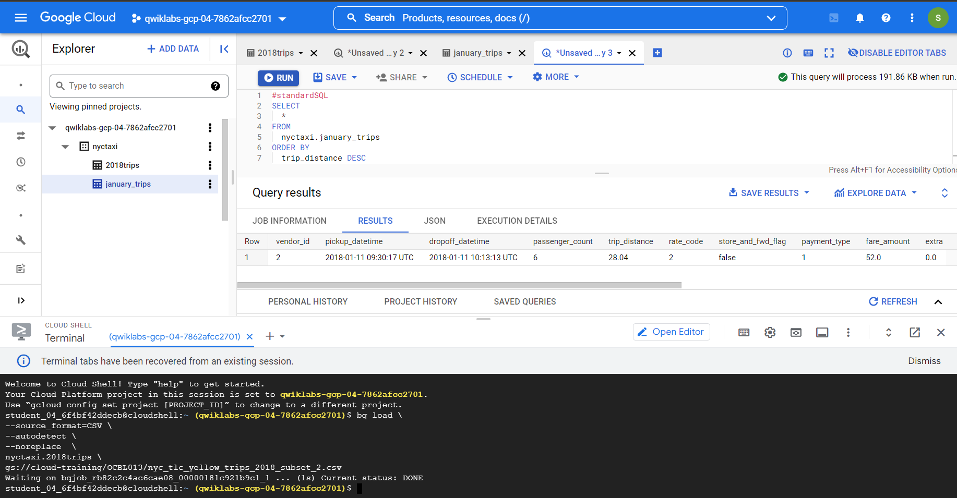The height and width of the screenshot is (498, 957).
Task: Open Cloud Shell in new window
Action: [915, 332]
